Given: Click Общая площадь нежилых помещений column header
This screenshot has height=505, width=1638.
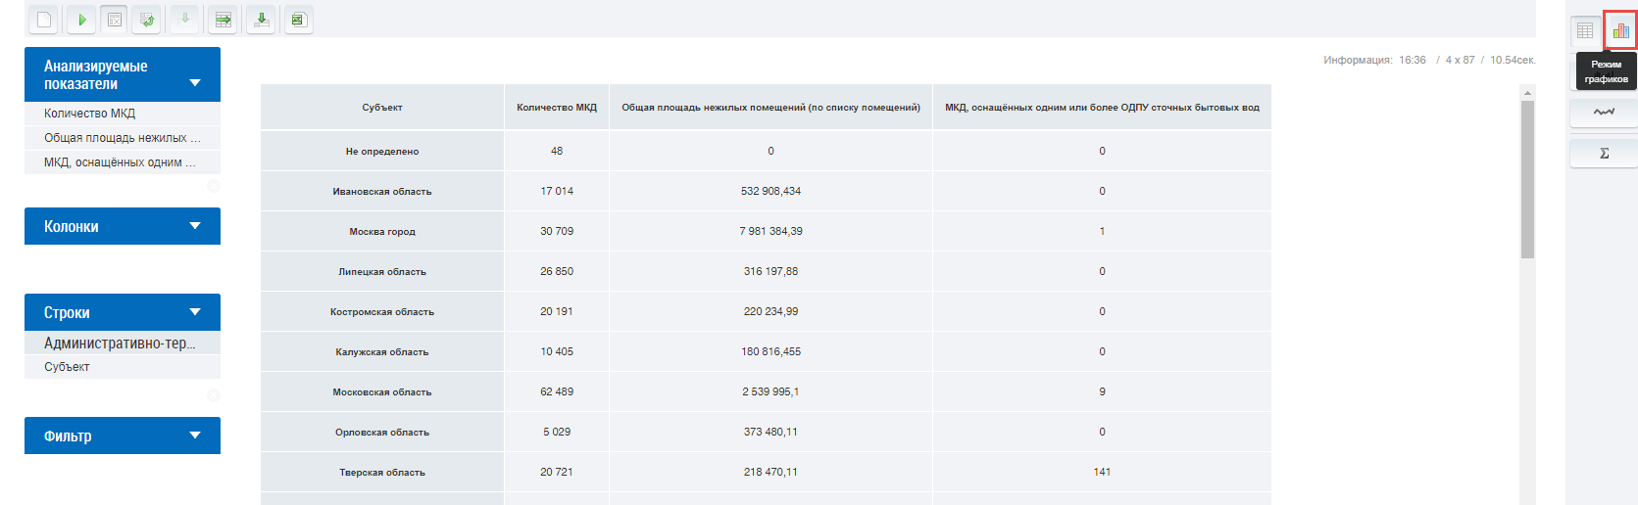Looking at the screenshot, I should (x=770, y=107).
